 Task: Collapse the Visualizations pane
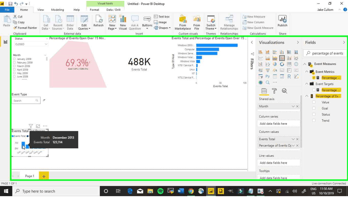297,42
